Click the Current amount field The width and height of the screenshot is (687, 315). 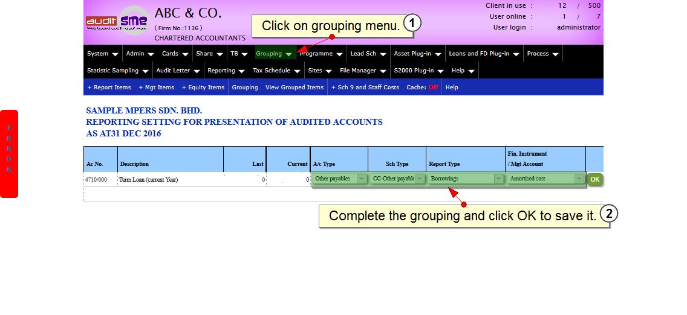pyautogui.click(x=288, y=180)
